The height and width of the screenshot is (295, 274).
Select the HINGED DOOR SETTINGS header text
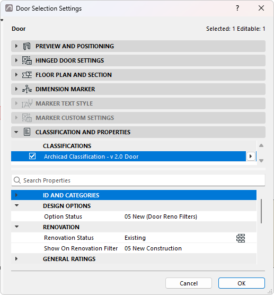(69, 60)
